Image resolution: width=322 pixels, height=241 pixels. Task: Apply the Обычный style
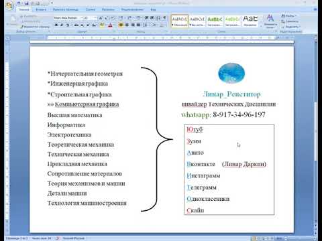(180, 21)
